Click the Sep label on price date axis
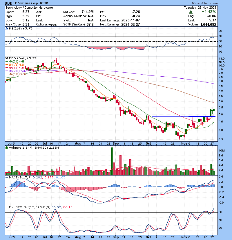Image resolution: width=232 pixels, height=240 pixels. [115, 143]
